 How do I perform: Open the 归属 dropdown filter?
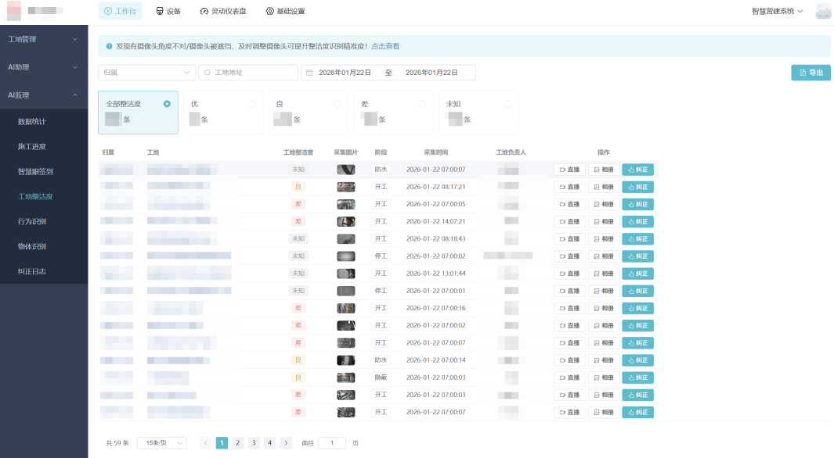146,73
